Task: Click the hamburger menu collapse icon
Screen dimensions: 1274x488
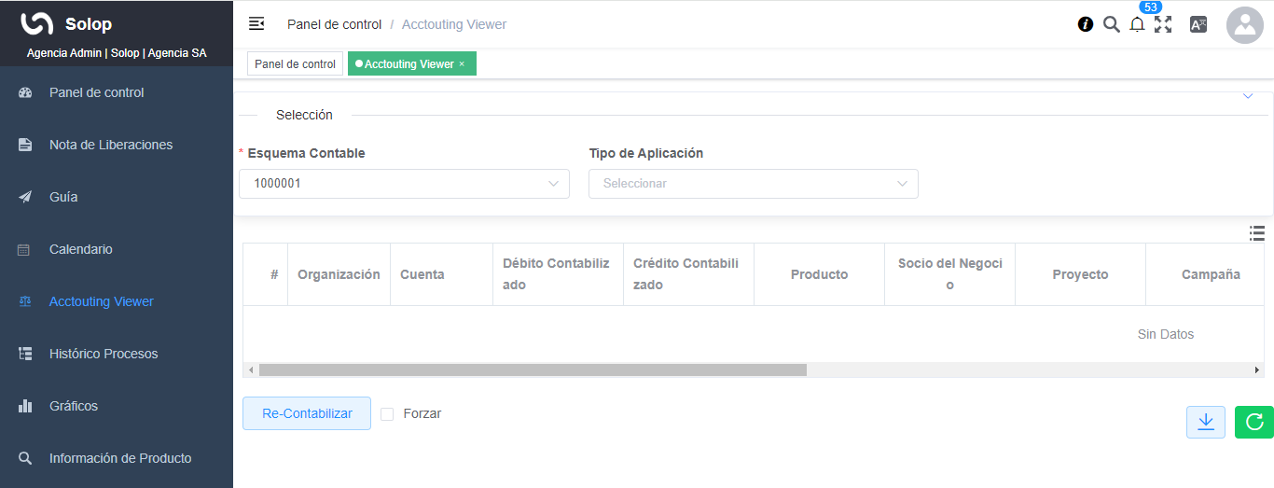Action: tap(256, 24)
